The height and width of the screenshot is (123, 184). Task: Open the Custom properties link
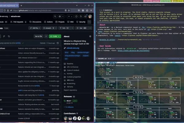coord(74,77)
